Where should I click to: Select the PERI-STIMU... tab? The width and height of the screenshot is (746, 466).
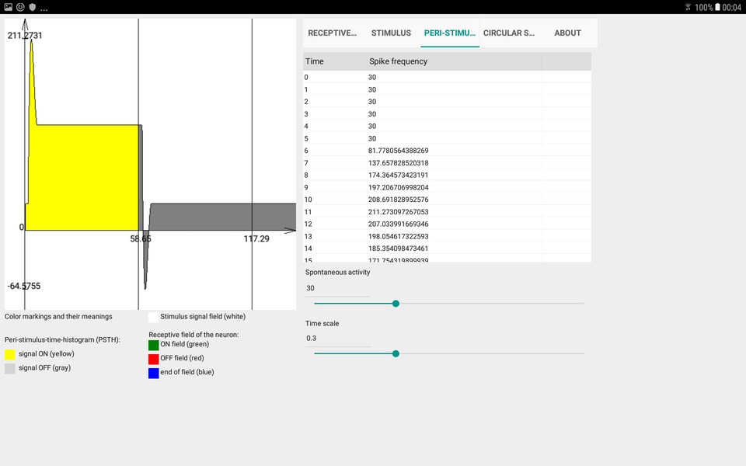pyautogui.click(x=450, y=33)
